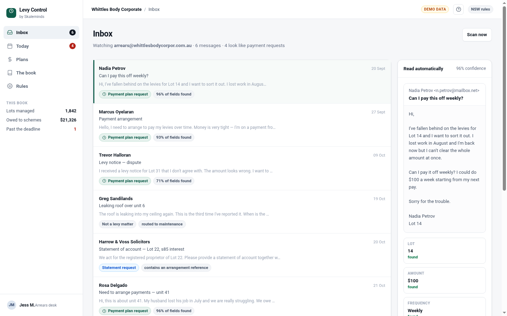The image size is (507, 316).
Task: Click the Plans dollar sign icon
Action: [10, 59]
